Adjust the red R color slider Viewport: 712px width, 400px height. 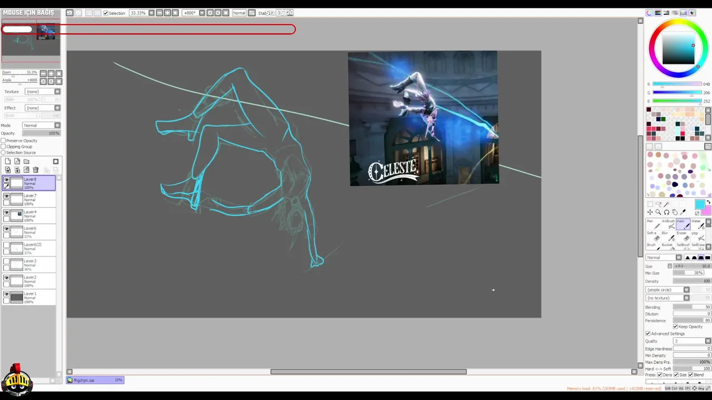pyautogui.click(x=677, y=84)
